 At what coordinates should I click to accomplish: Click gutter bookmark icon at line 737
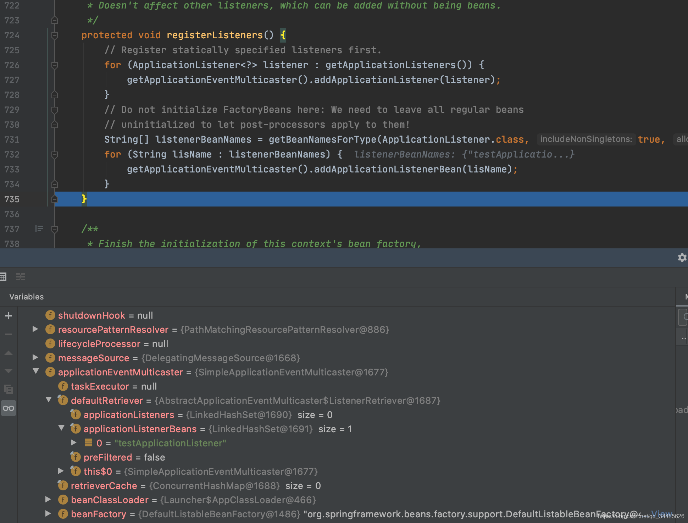[39, 229]
